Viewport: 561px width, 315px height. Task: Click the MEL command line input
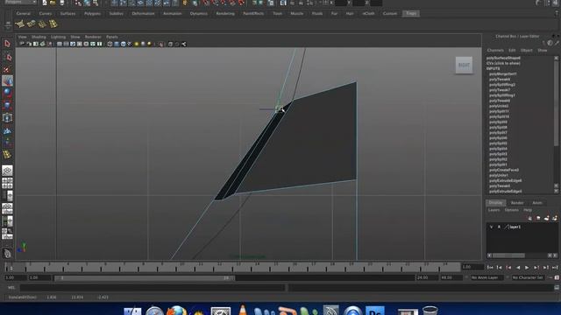(153, 288)
